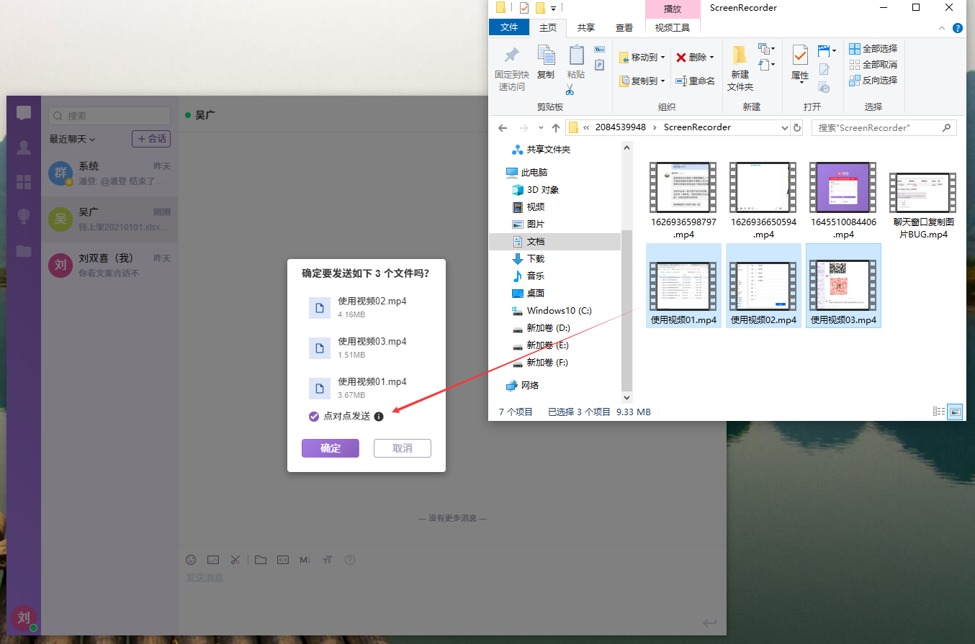This screenshot has width=975, height=644.
Task: Expand address bar history dropdown
Action: 784,127
